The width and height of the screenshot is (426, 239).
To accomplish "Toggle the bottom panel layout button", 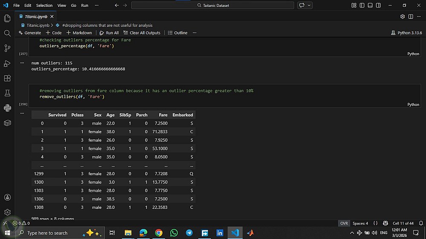I will 370,5.
